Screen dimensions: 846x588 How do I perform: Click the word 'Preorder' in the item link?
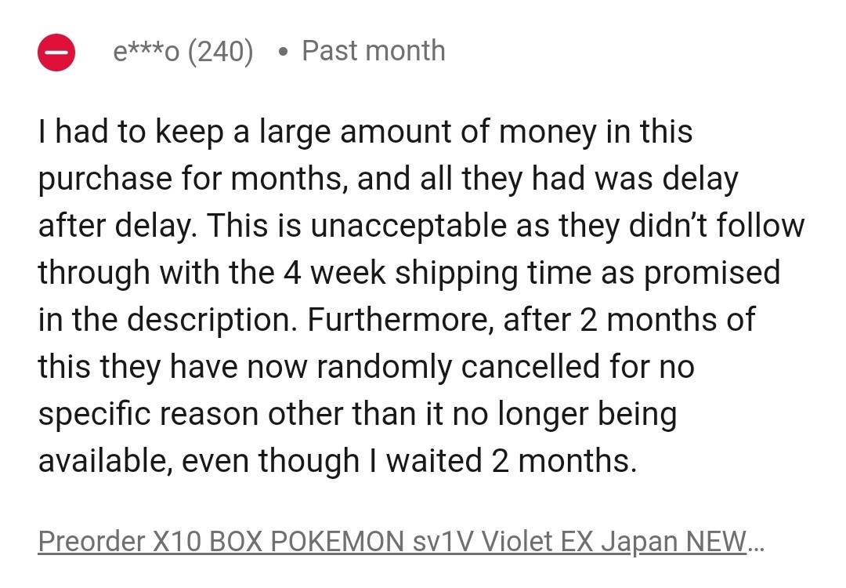(92, 541)
